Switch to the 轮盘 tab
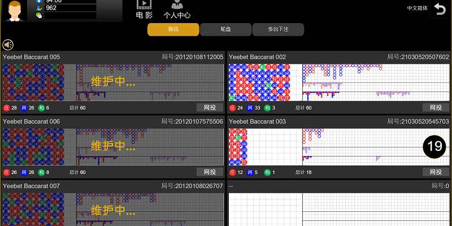This screenshot has width=452, height=226. 225,29
